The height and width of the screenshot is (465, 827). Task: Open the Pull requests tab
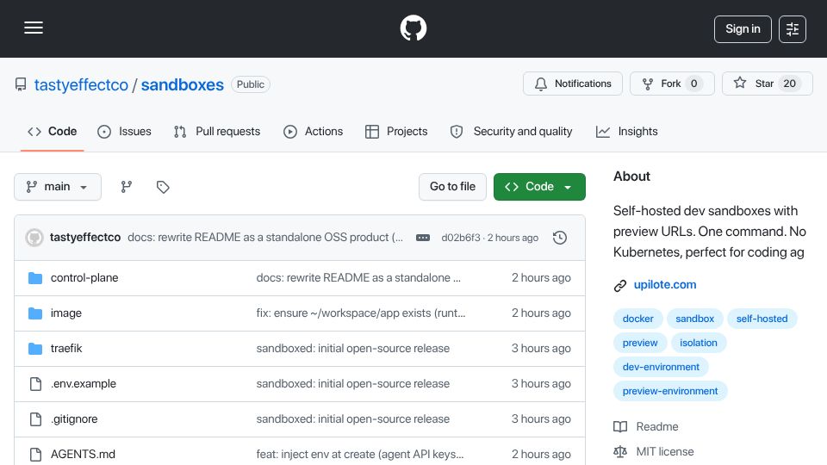click(217, 131)
